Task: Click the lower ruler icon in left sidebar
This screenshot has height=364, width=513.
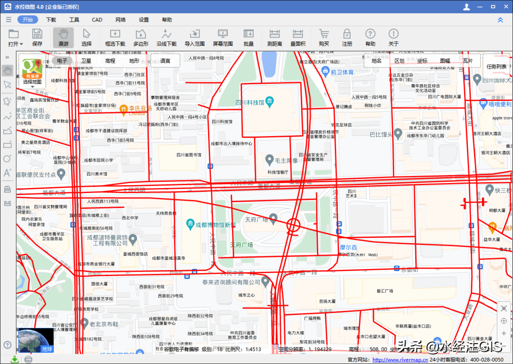Action: [7, 203]
